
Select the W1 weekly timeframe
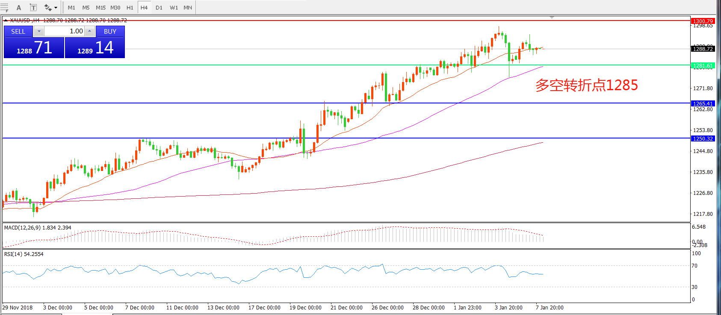pos(174,8)
